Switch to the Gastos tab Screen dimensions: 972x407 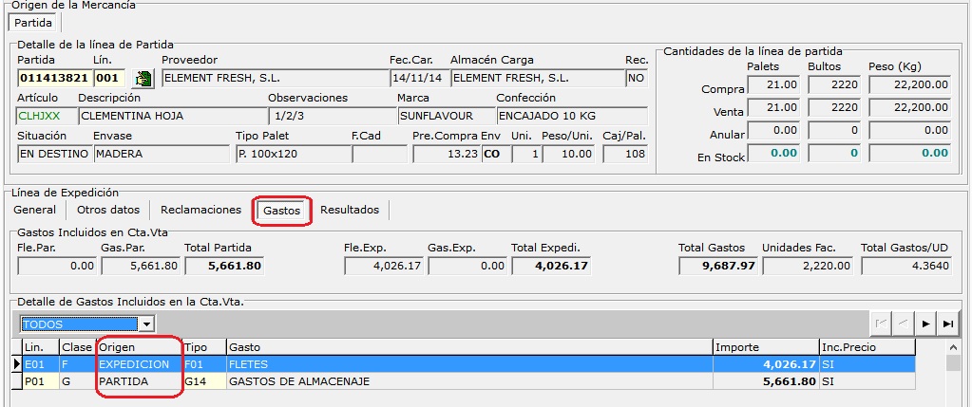281,211
